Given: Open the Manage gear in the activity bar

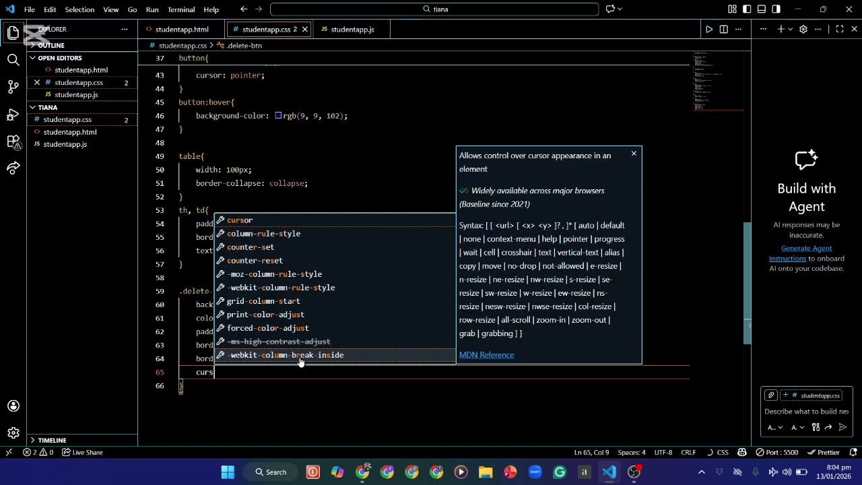Looking at the screenshot, I should tap(13, 433).
